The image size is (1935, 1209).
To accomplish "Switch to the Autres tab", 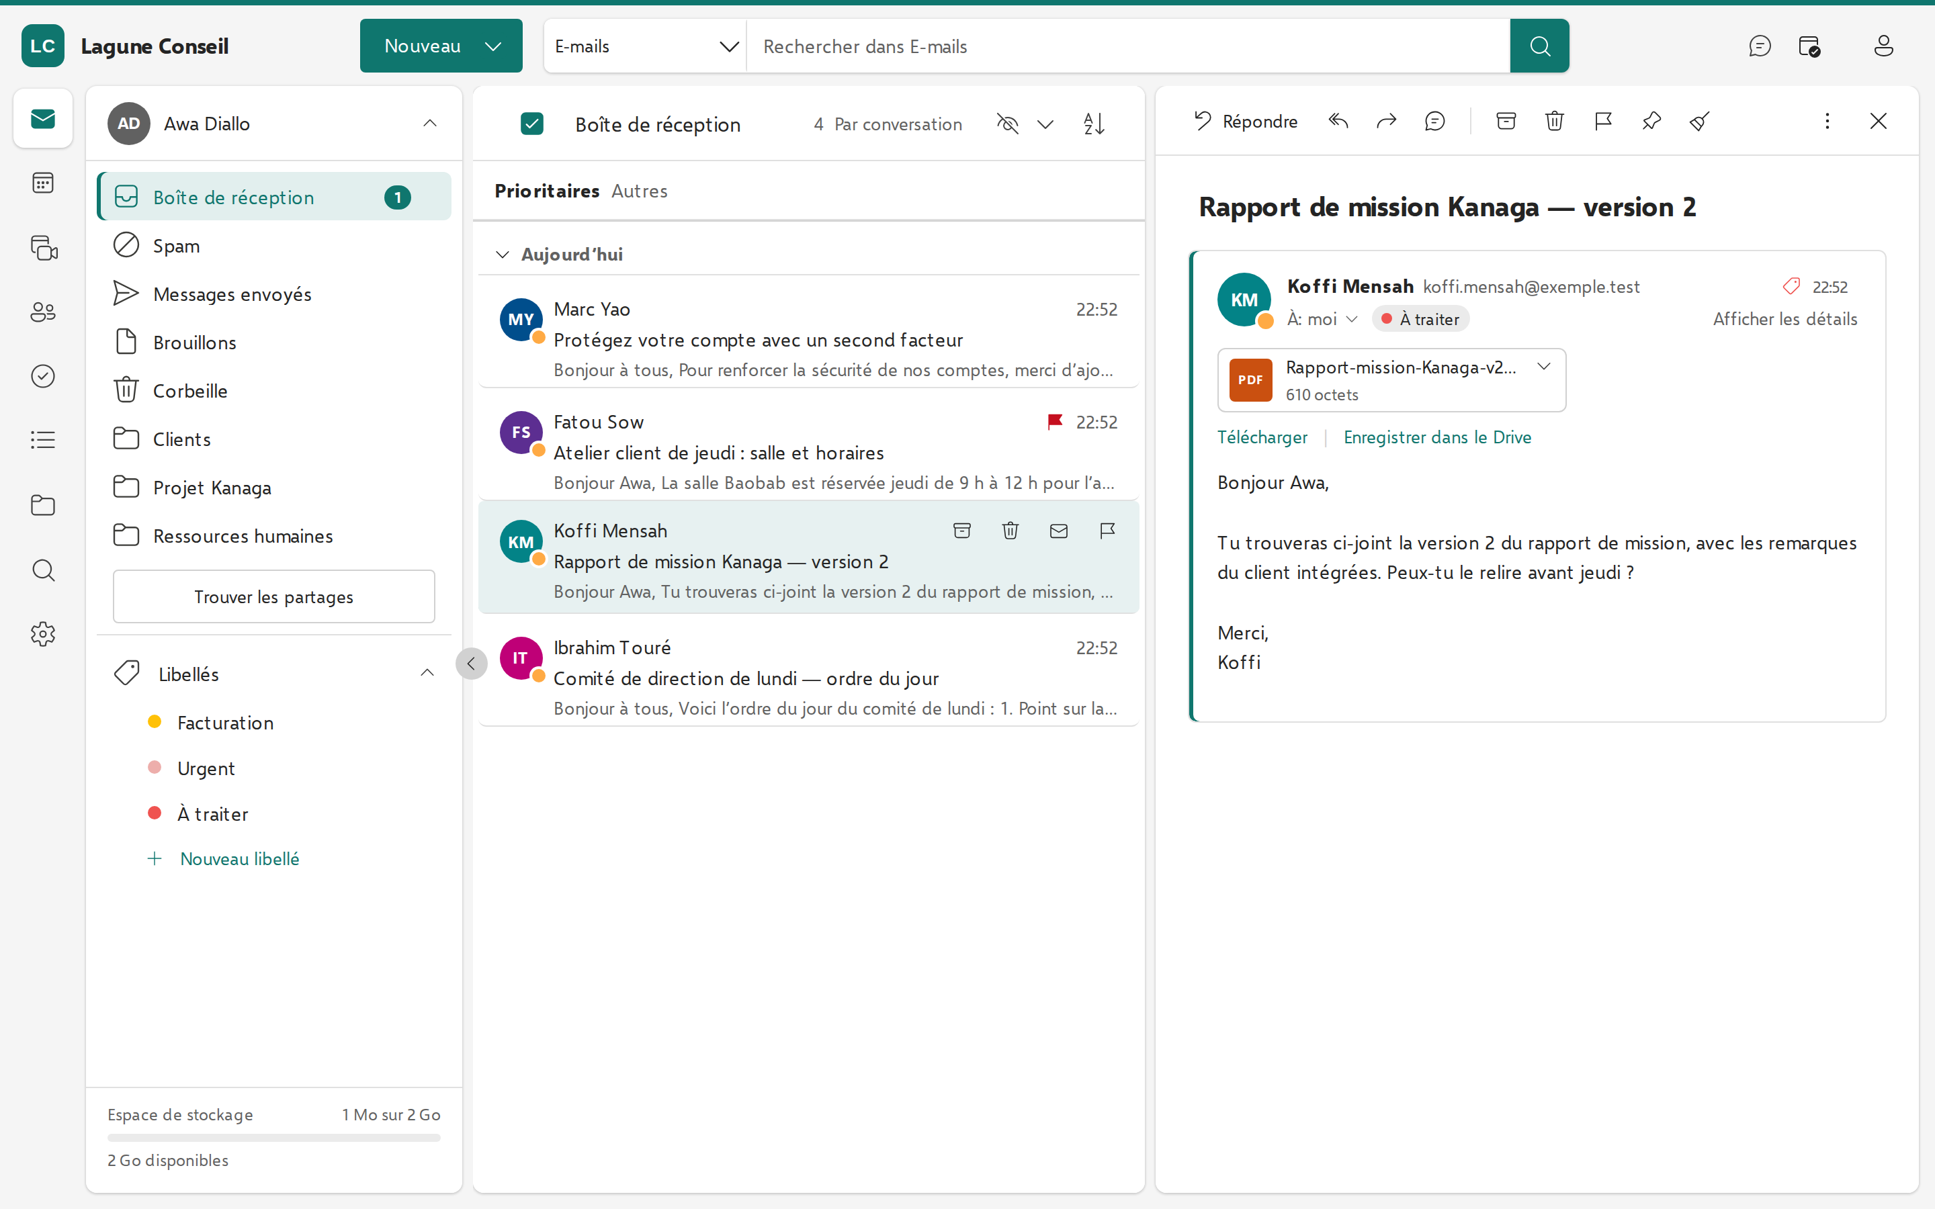I will point(639,191).
